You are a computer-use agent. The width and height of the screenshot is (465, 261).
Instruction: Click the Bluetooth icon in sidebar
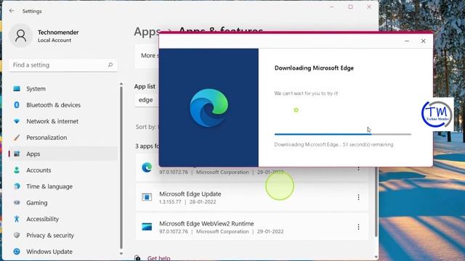click(17, 104)
